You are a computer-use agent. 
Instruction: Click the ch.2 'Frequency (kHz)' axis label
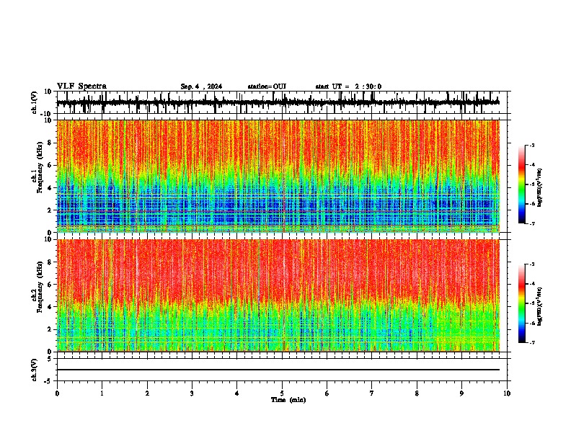pyautogui.click(x=40, y=287)
